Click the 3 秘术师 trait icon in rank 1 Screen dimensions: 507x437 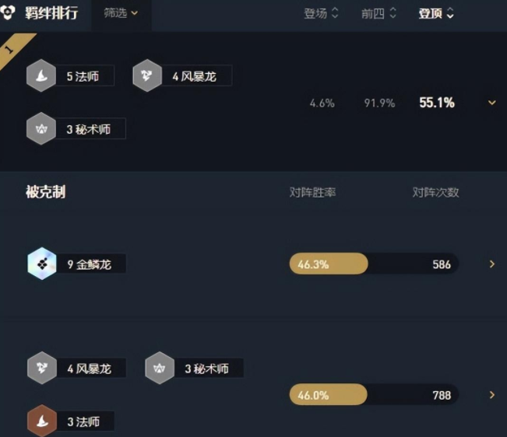tap(41, 128)
